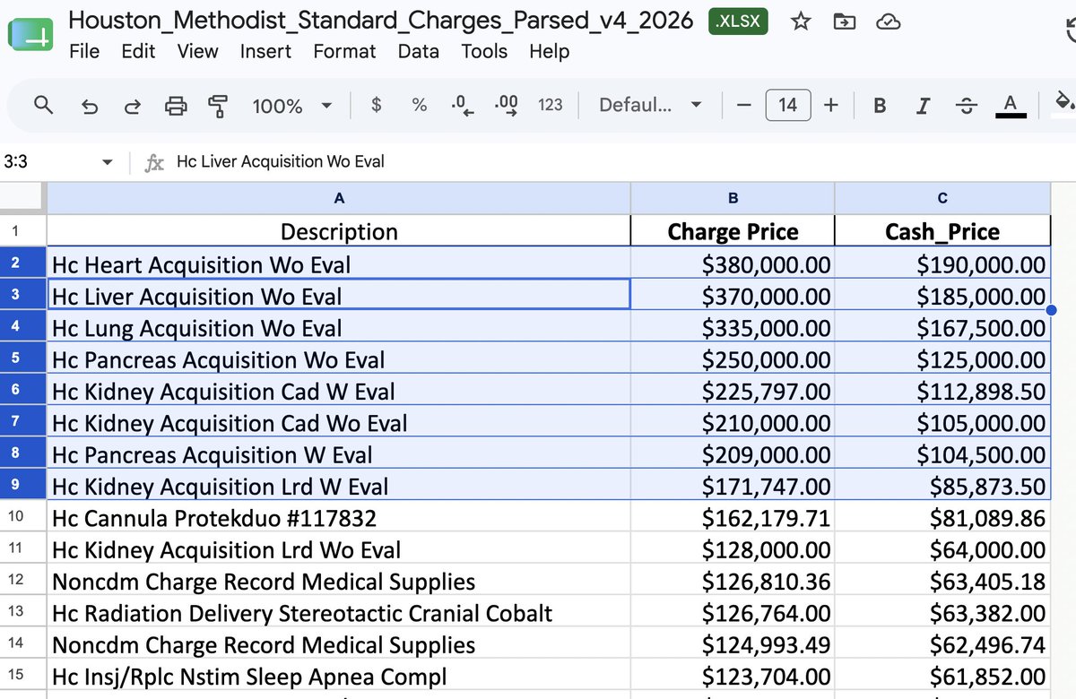Select column A header
Image resolution: width=1076 pixels, height=699 pixels.
click(x=339, y=198)
